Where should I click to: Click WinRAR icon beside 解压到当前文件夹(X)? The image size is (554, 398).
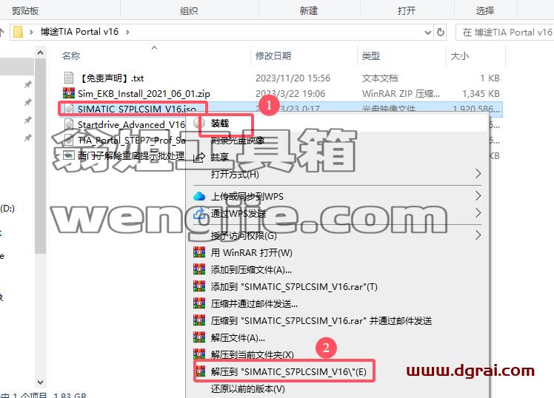tap(199, 354)
